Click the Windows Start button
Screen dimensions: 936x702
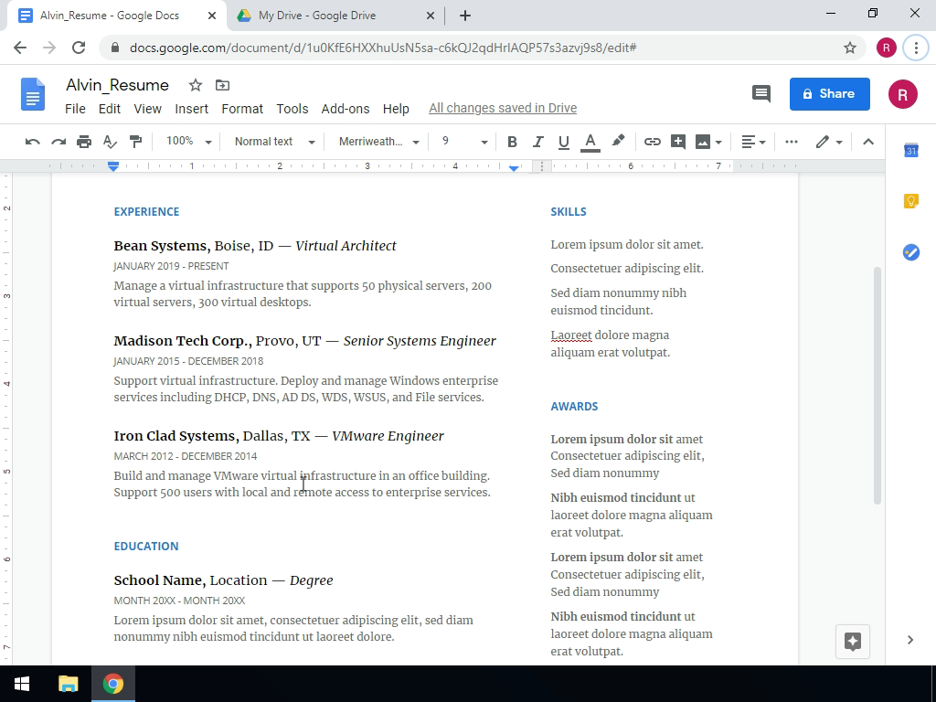(22, 684)
